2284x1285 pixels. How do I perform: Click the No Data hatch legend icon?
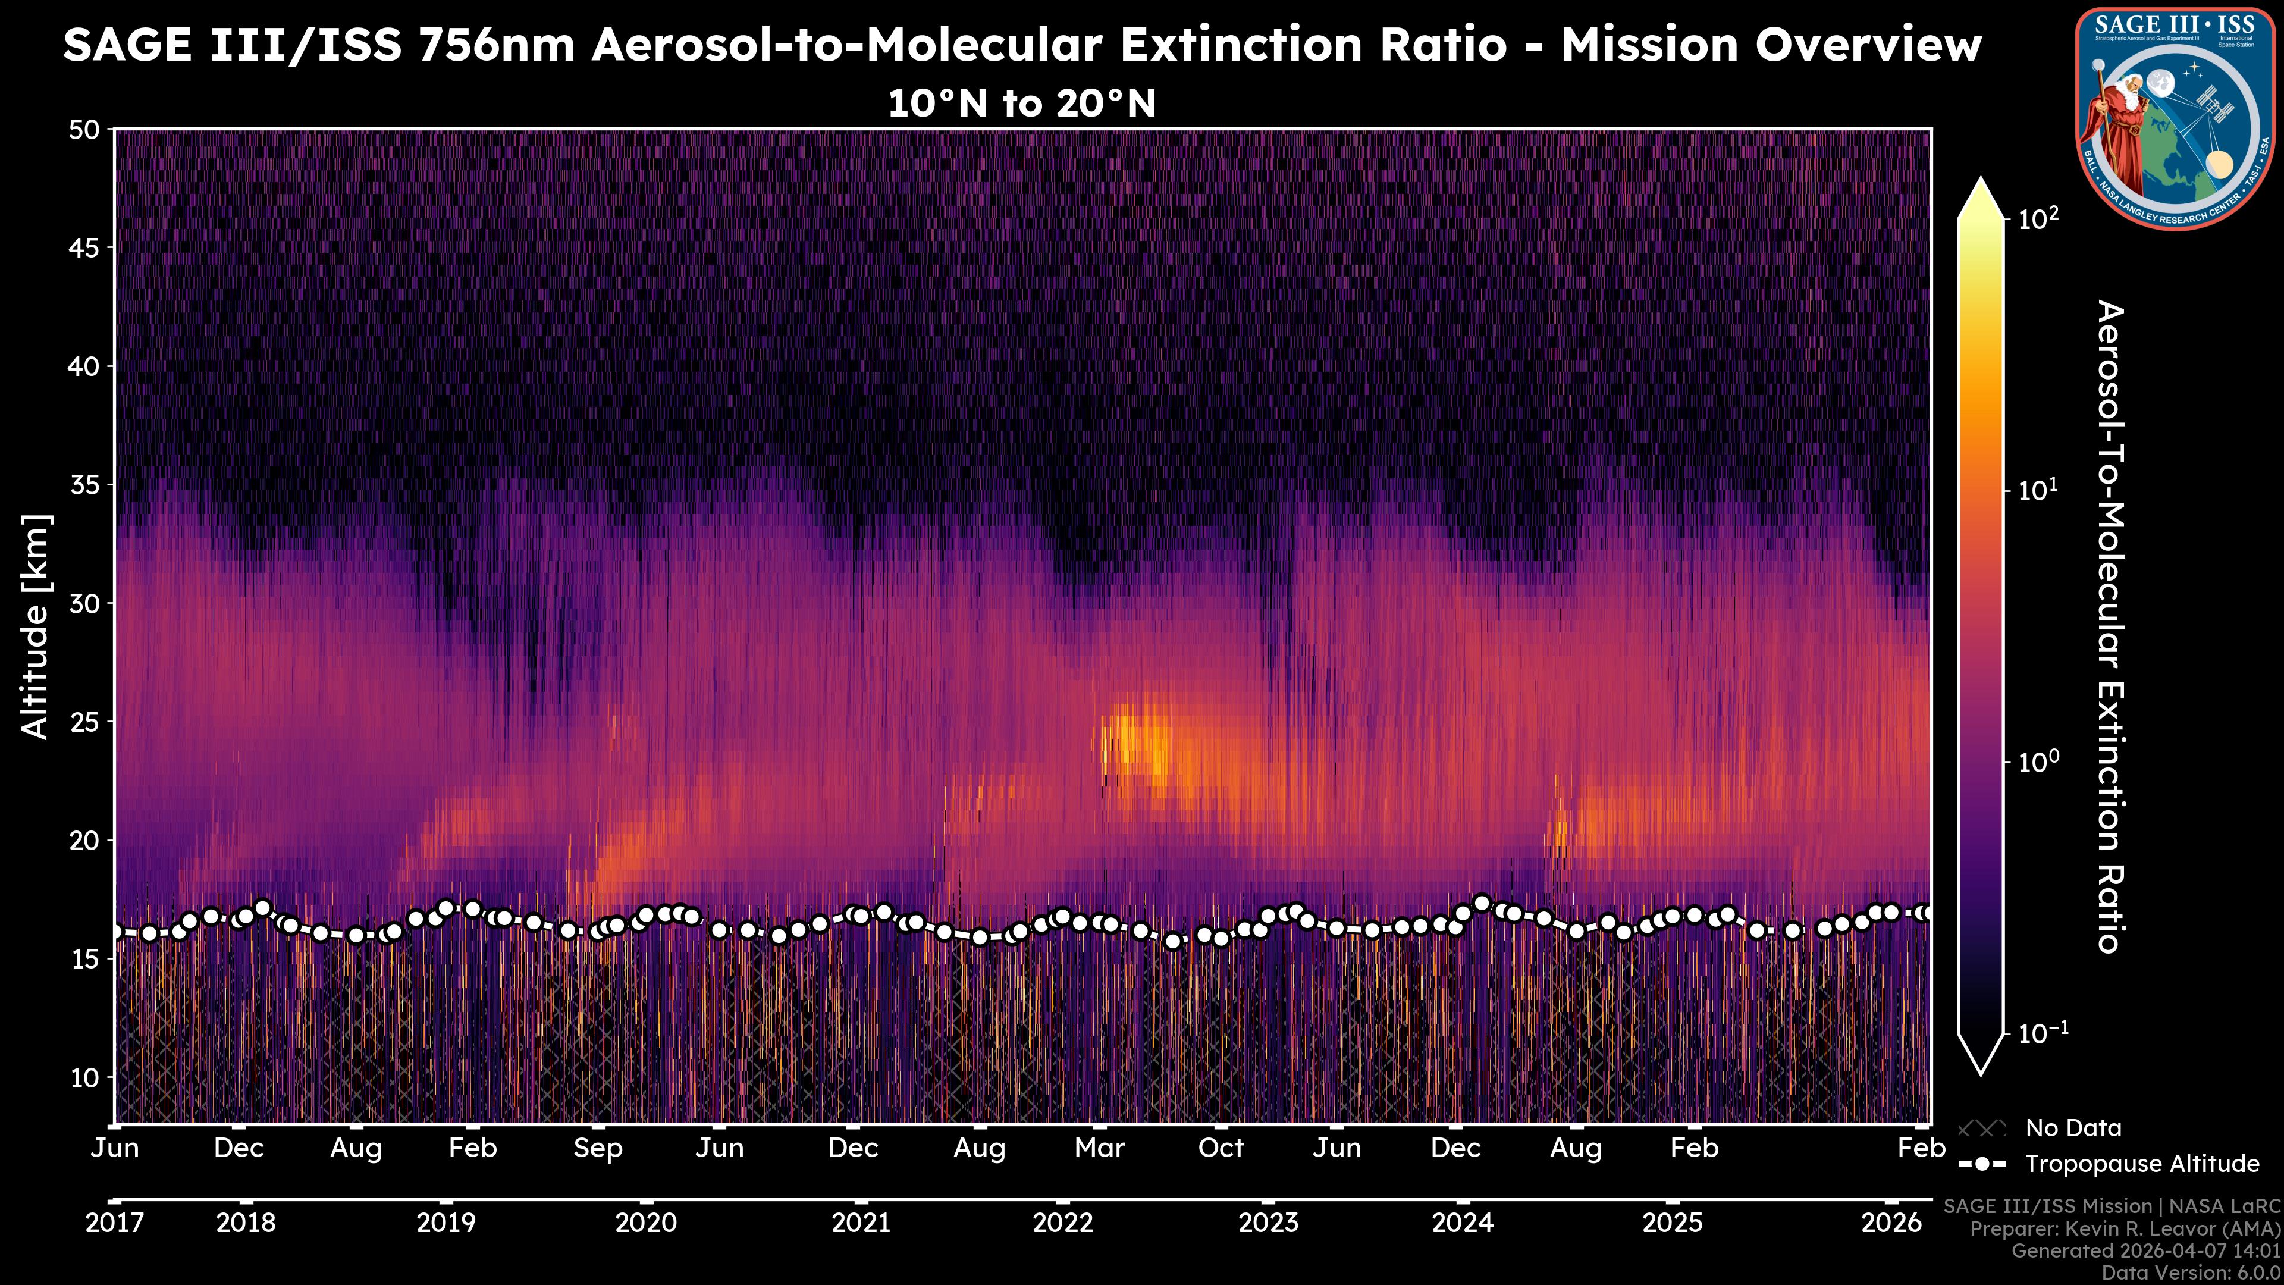[1982, 1128]
